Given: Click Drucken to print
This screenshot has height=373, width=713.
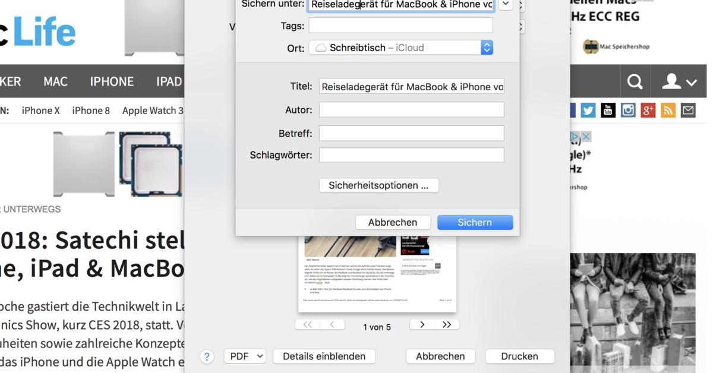Looking at the screenshot, I should pyautogui.click(x=519, y=356).
